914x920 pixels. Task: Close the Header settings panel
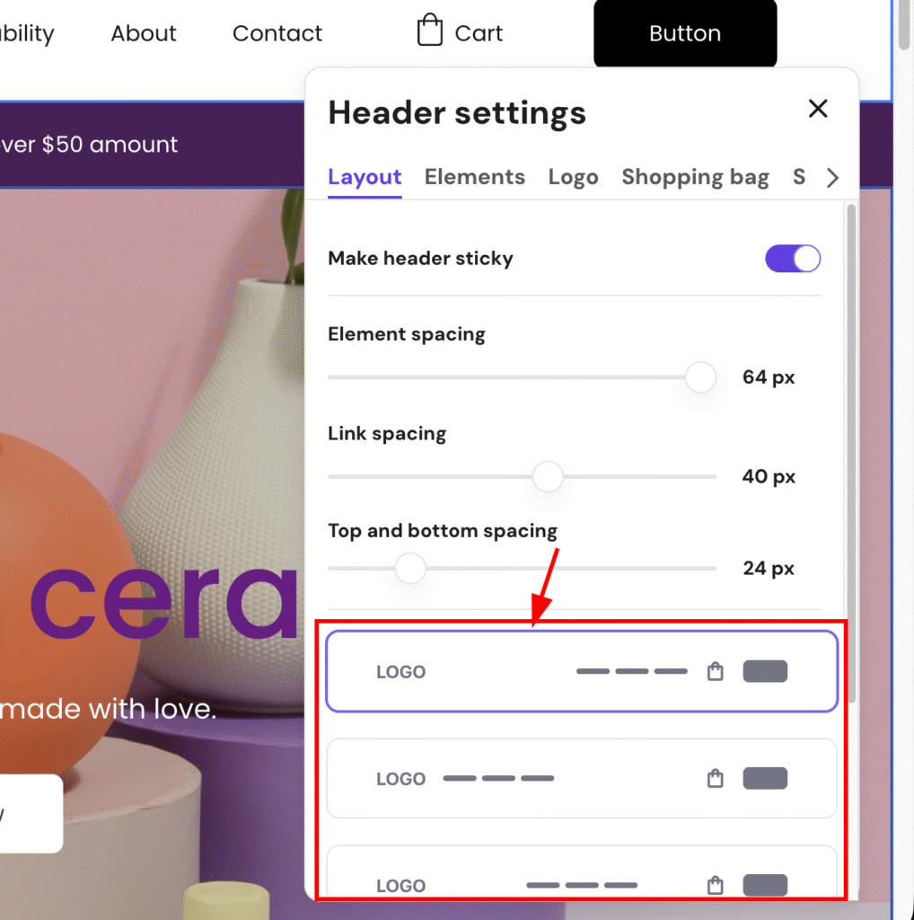(817, 110)
